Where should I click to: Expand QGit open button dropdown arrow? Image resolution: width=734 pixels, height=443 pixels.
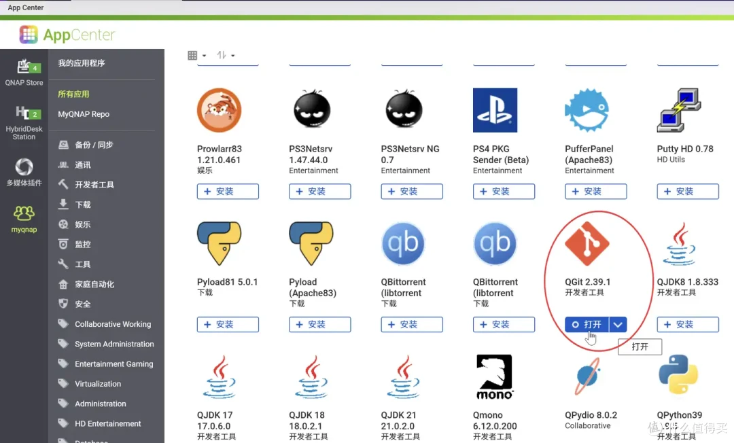pyautogui.click(x=618, y=325)
